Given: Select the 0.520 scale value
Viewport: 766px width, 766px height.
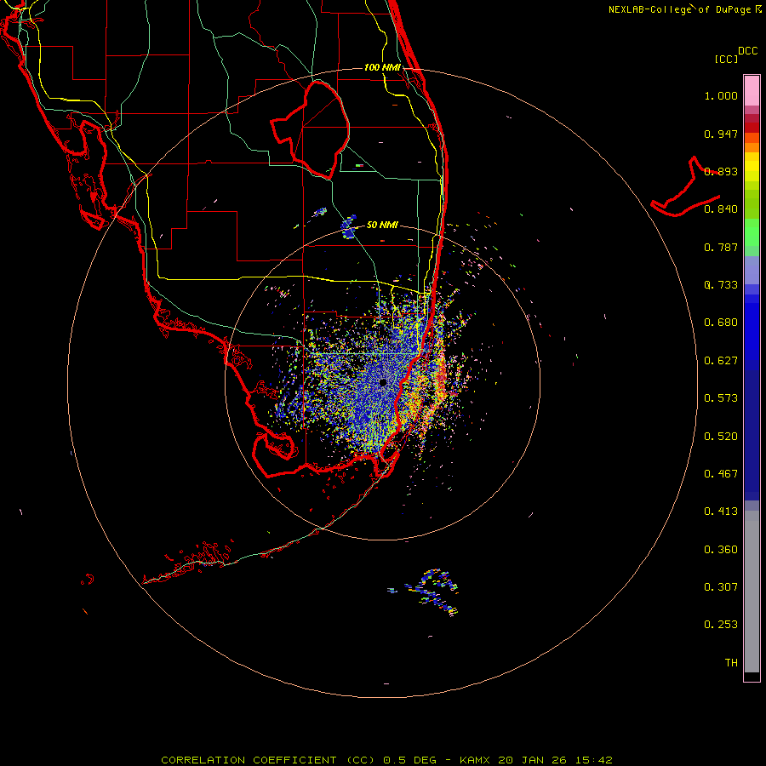Looking at the screenshot, I should coord(721,437).
